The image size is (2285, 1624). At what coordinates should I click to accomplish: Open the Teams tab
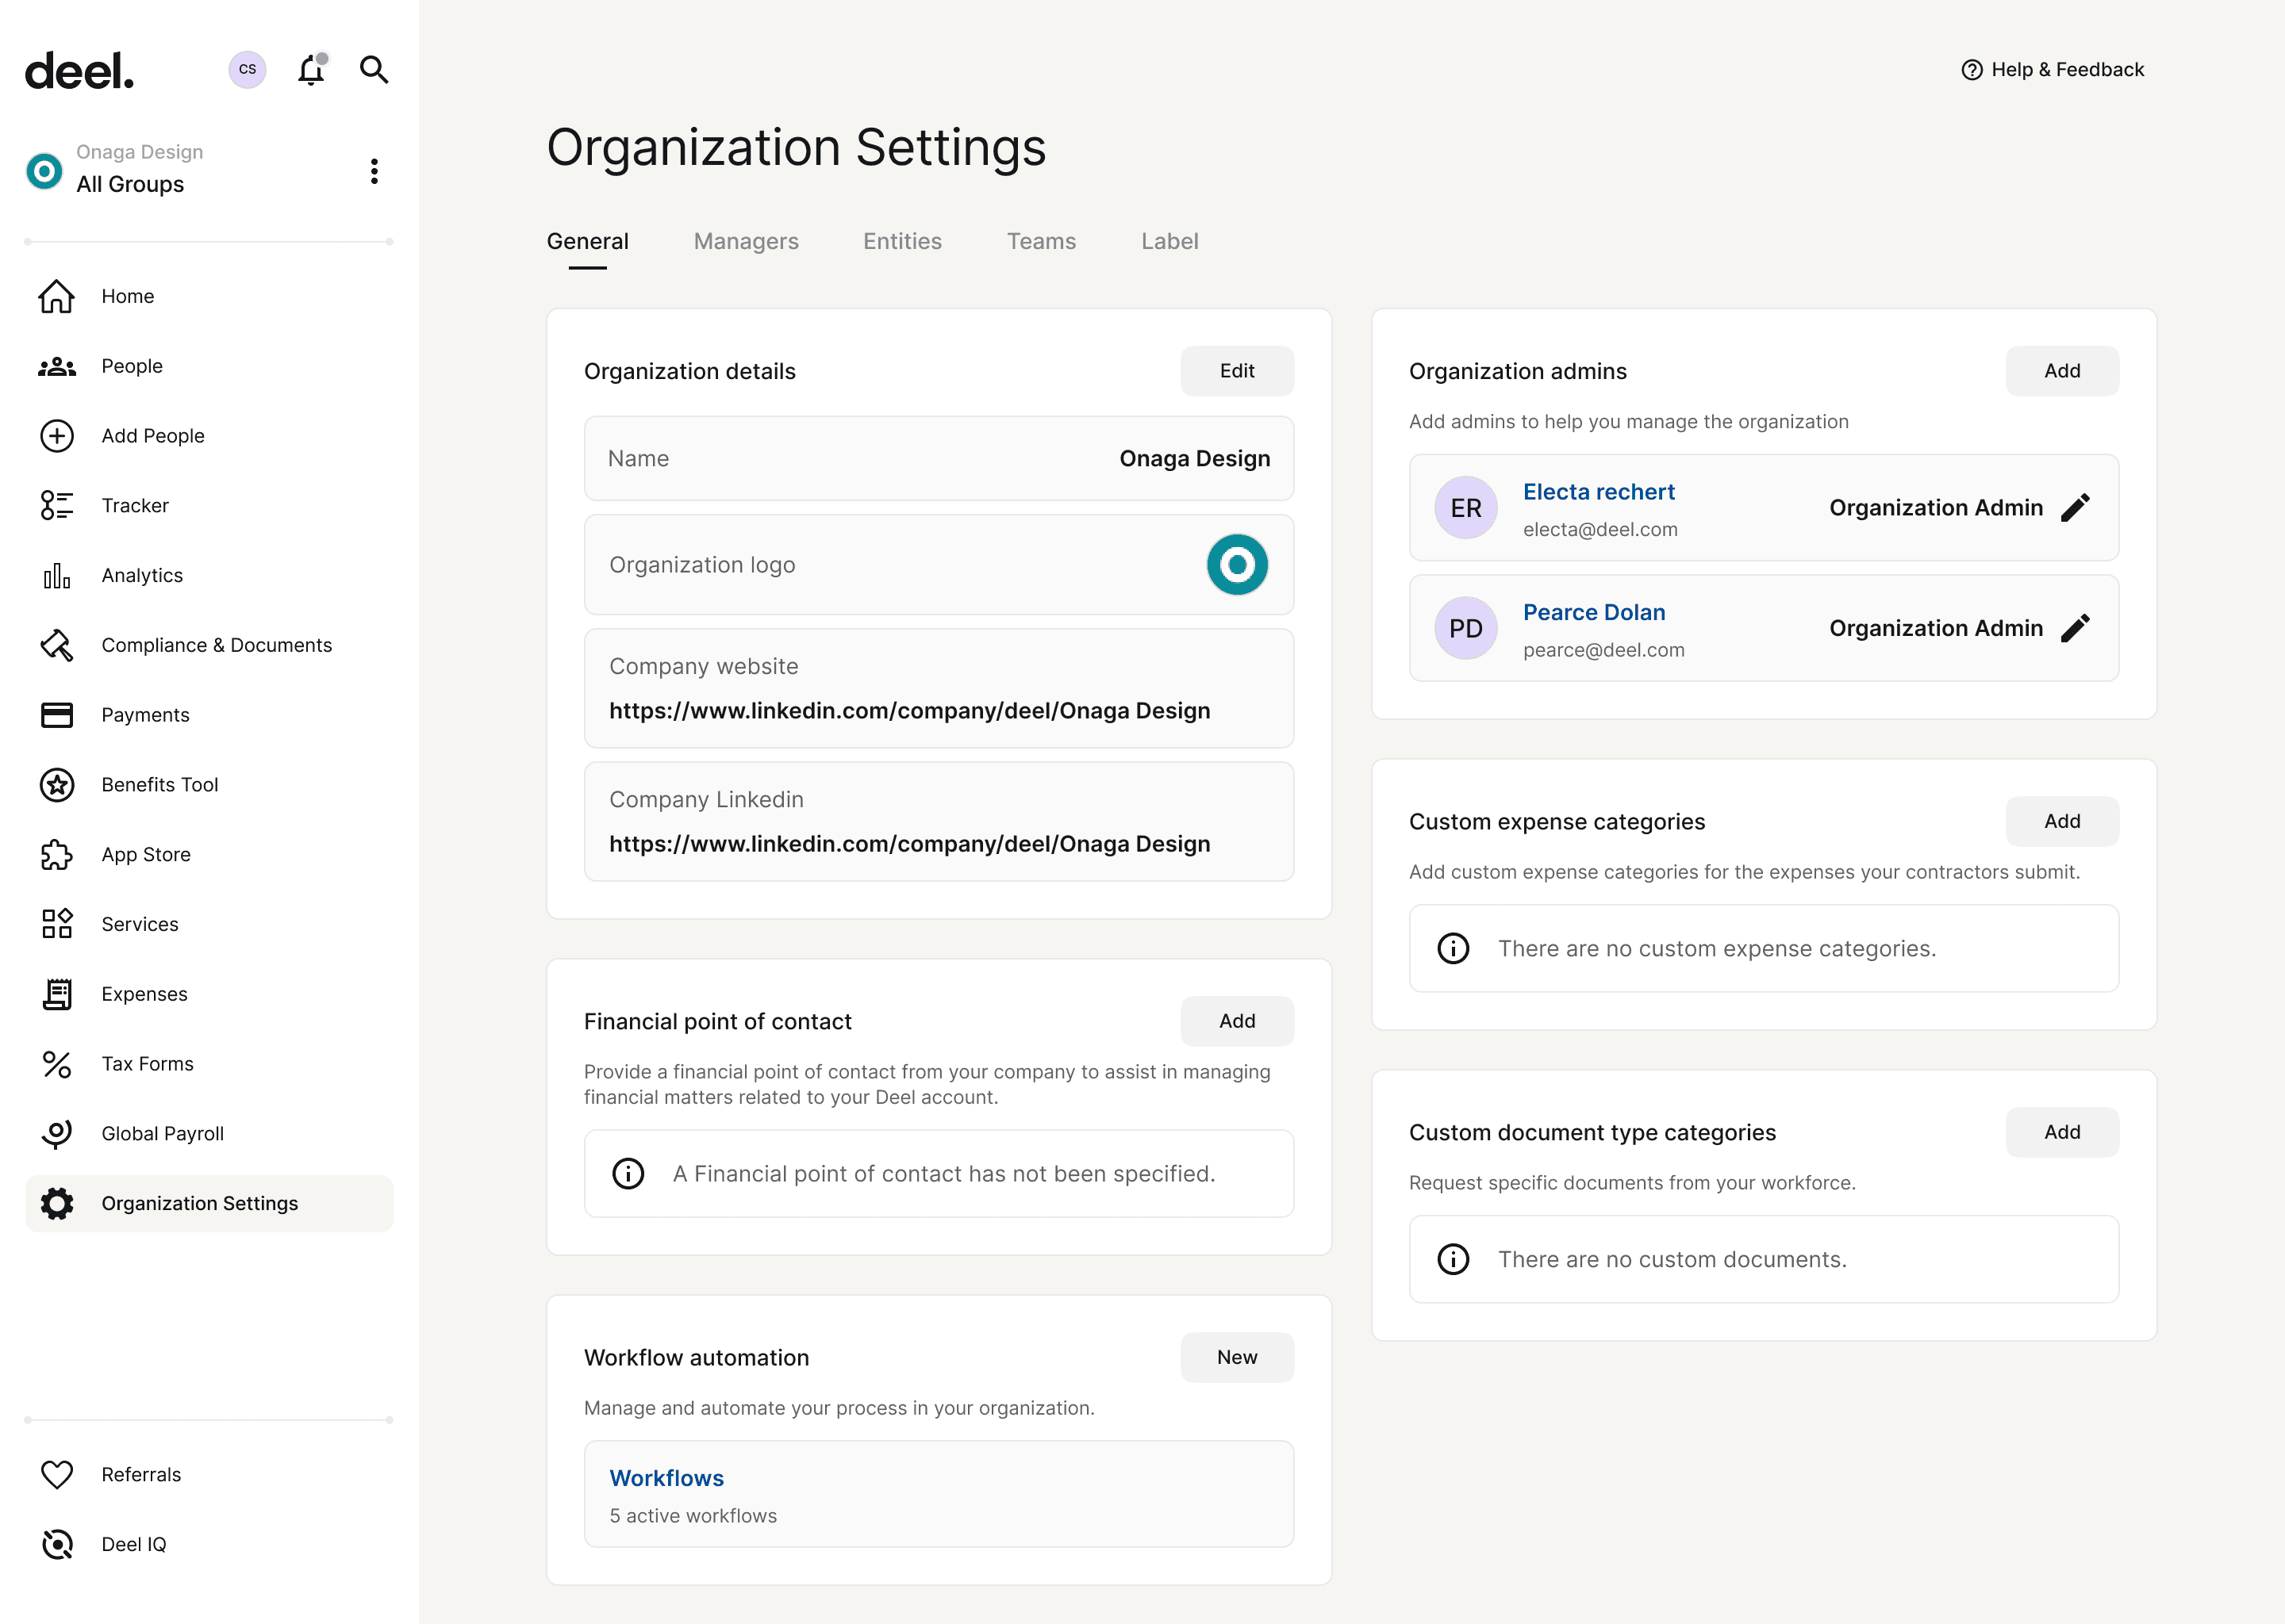(1042, 241)
